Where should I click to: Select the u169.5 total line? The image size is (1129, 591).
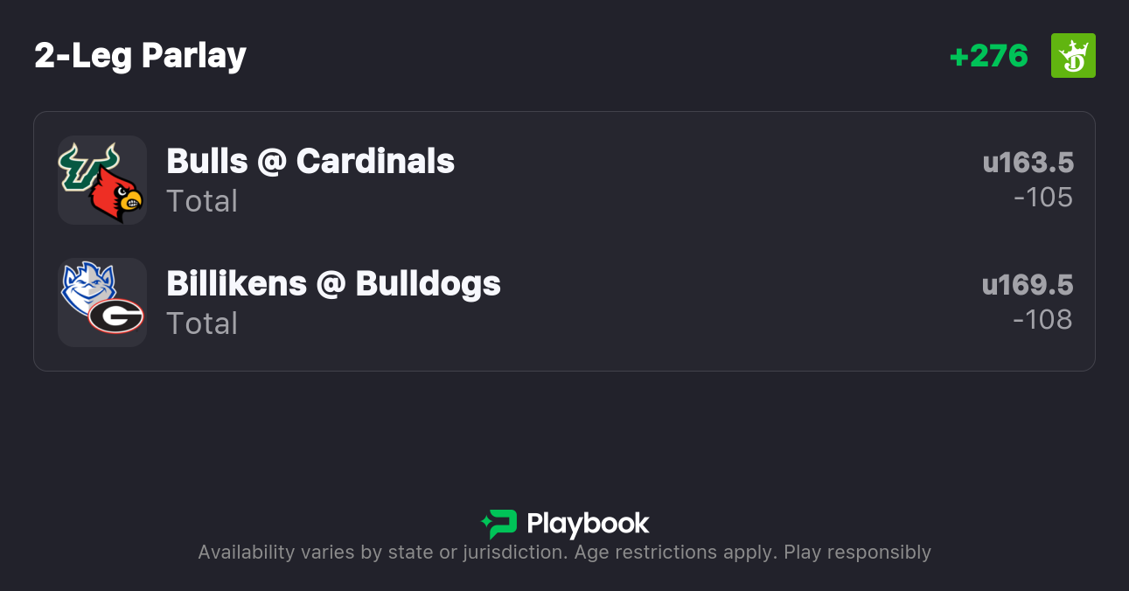(x=1028, y=285)
